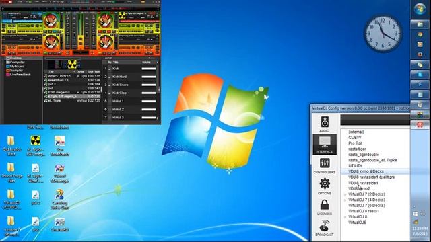
Task: Select the Kick Hard sample
Action: point(119,77)
